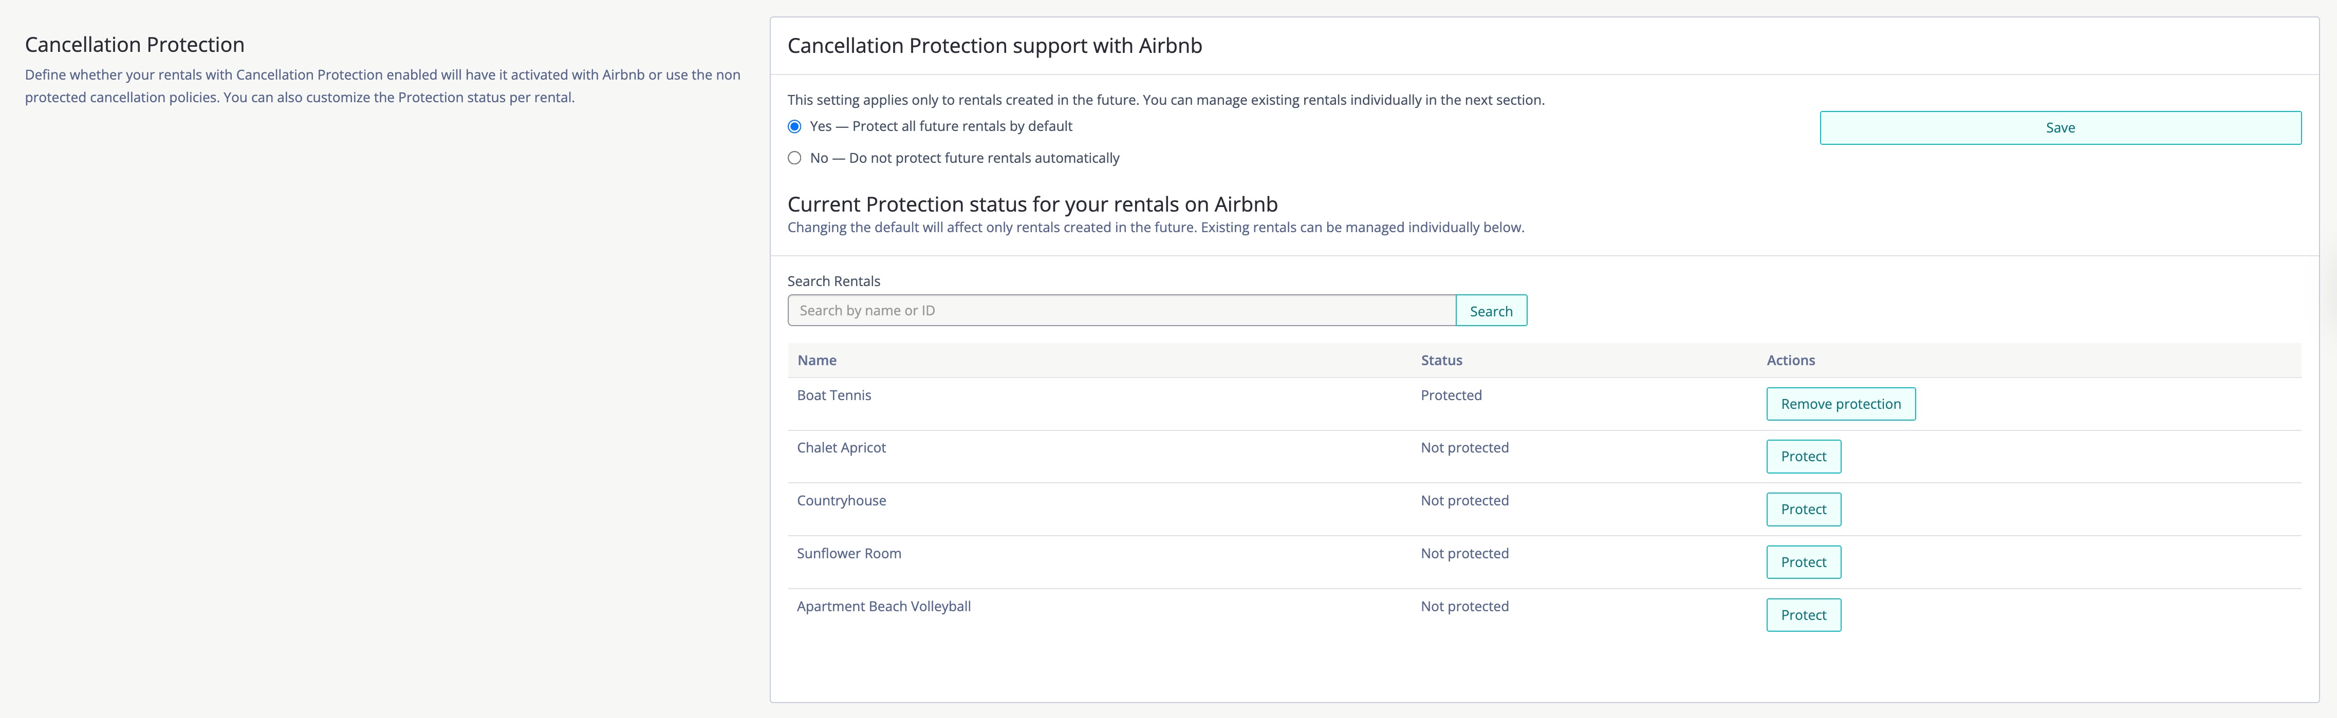Protect the Chalet Apricot rental
2337x718 pixels.
tap(1803, 457)
